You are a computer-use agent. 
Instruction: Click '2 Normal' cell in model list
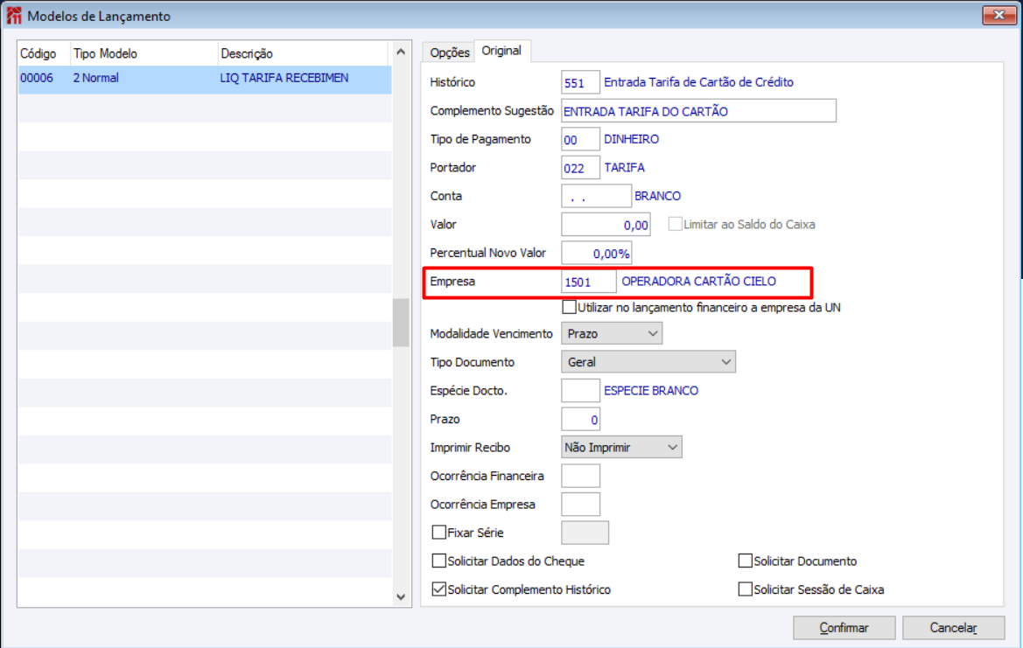coord(96,78)
